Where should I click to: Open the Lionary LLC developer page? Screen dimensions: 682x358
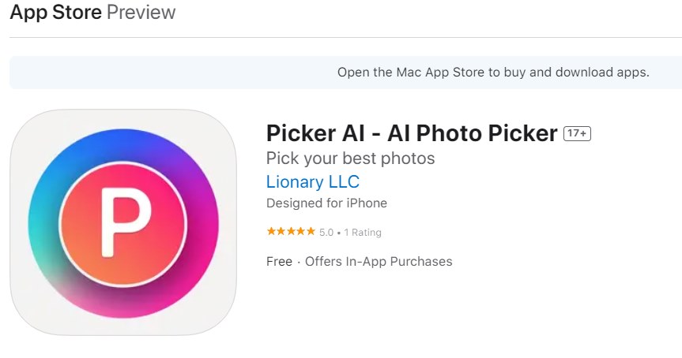click(313, 181)
